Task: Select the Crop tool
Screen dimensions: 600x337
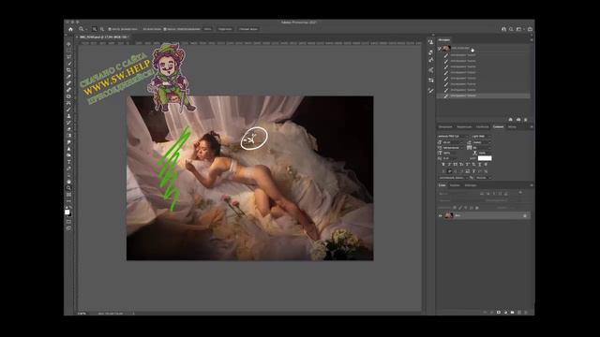Action: coord(68,70)
